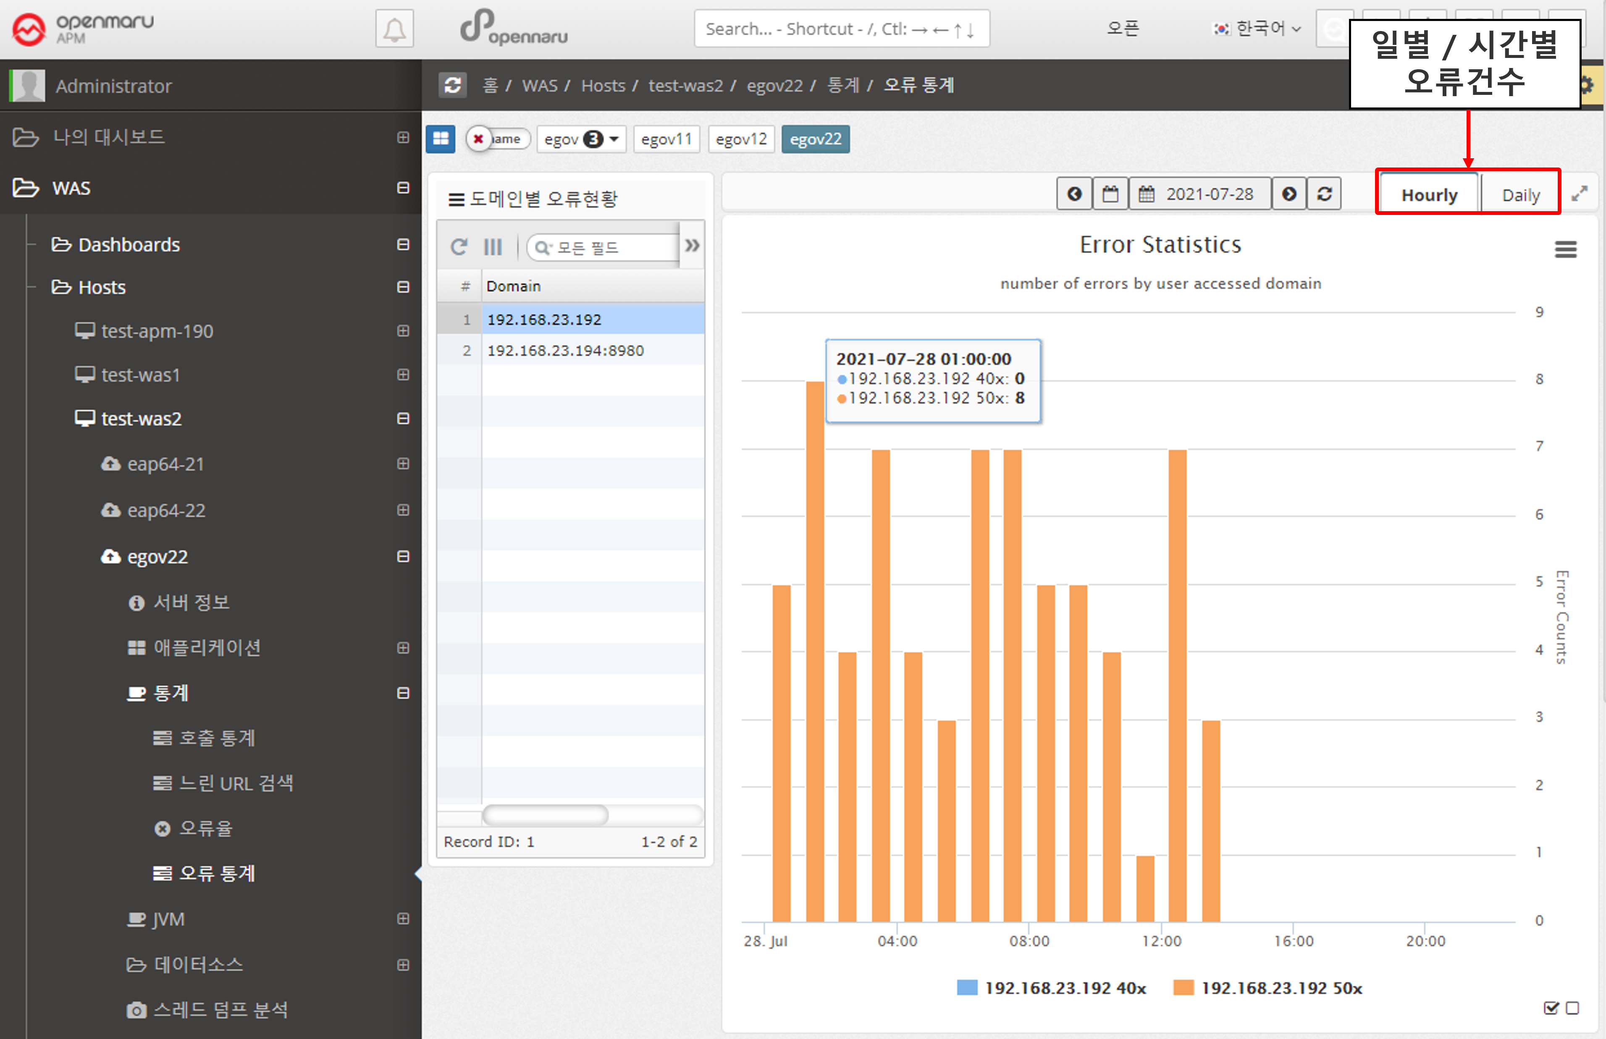Go to next date arrow

1289,194
